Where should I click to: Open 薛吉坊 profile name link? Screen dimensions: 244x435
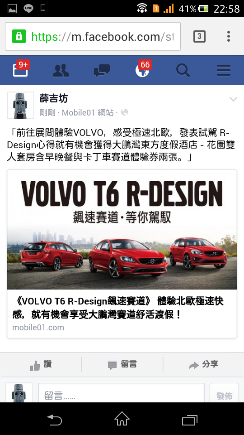[x=54, y=98]
